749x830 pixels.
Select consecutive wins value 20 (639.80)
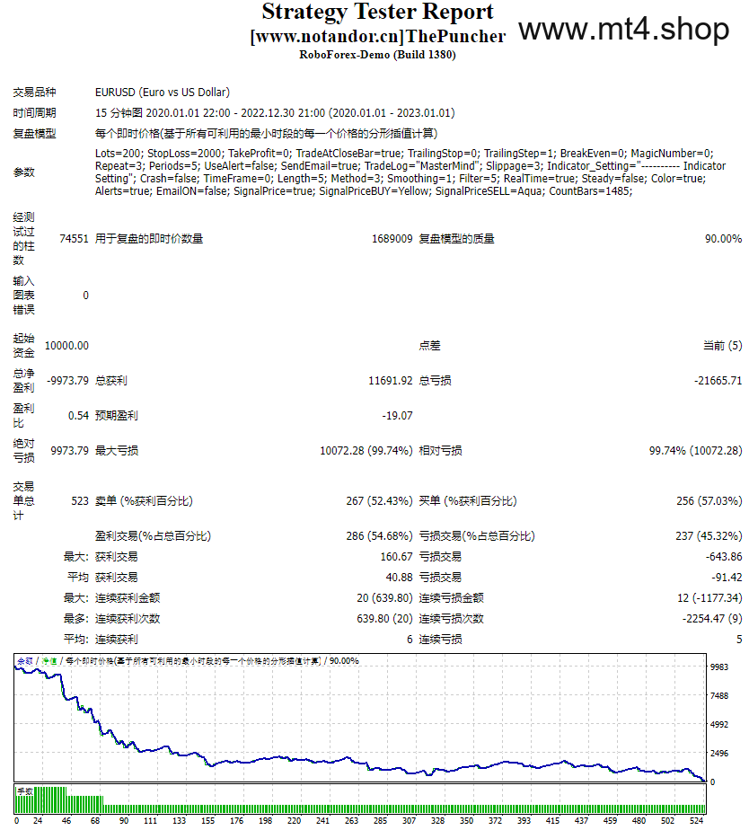[384, 597]
